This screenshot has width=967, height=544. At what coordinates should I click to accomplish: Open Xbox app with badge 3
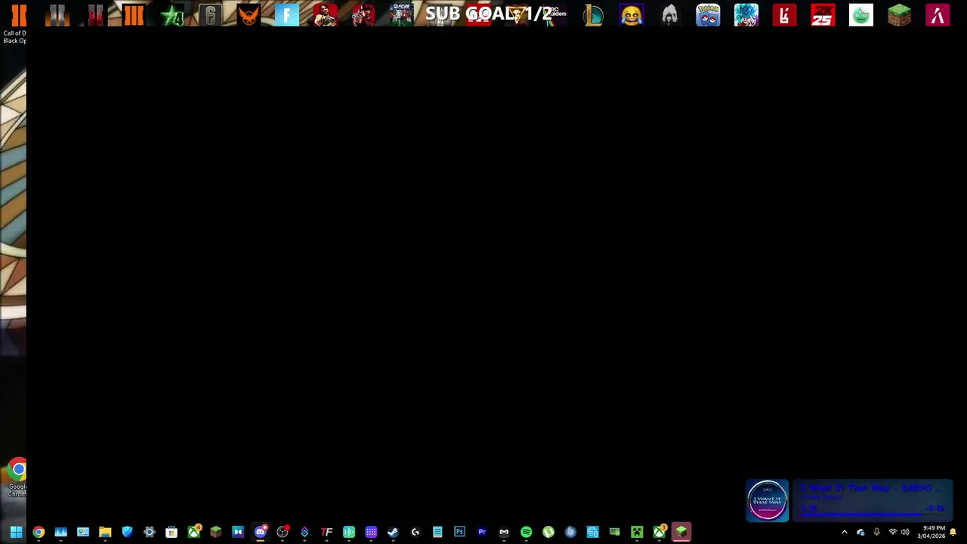pyautogui.click(x=660, y=532)
